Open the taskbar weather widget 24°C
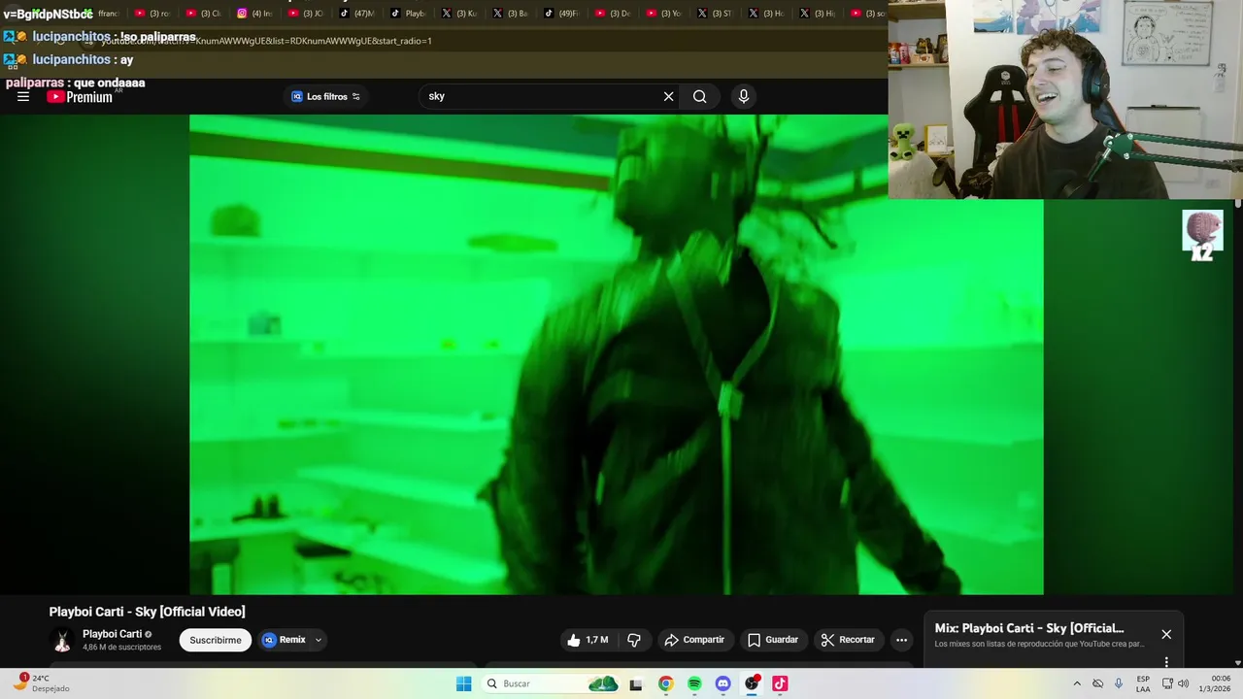This screenshot has height=699, width=1243. [x=41, y=683]
